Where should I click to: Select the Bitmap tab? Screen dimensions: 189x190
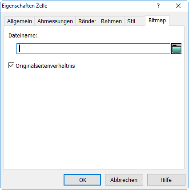[x=157, y=21]
